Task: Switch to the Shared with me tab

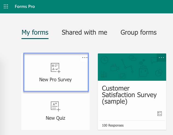Action: point(84,32)
